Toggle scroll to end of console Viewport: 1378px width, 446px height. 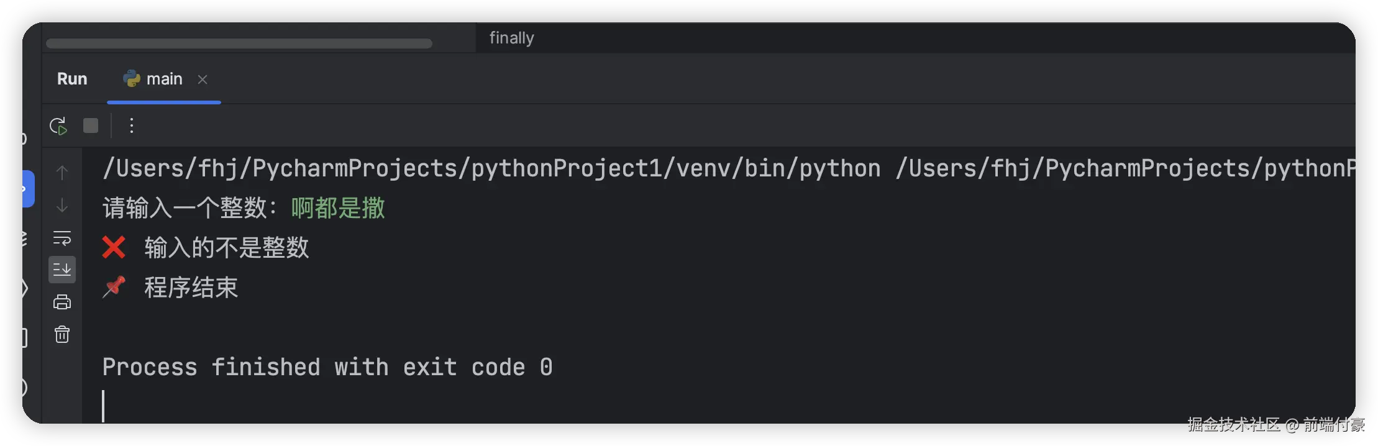pos(62,270)
